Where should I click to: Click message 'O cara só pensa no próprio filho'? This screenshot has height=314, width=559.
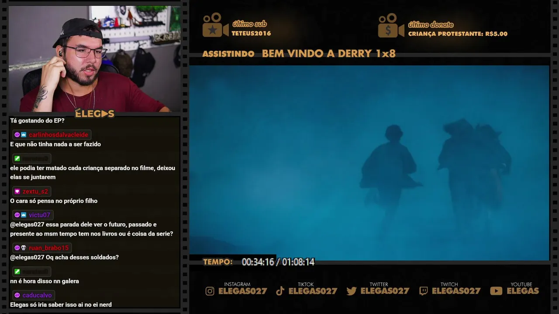click(x=54, y=201)
